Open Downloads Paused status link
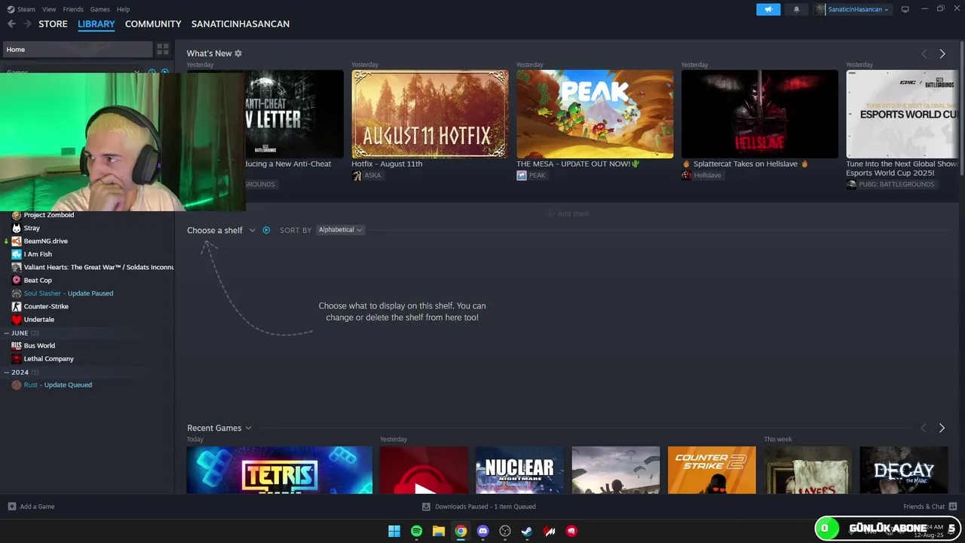Screen dimensions: 965x543 pos(478,506)
